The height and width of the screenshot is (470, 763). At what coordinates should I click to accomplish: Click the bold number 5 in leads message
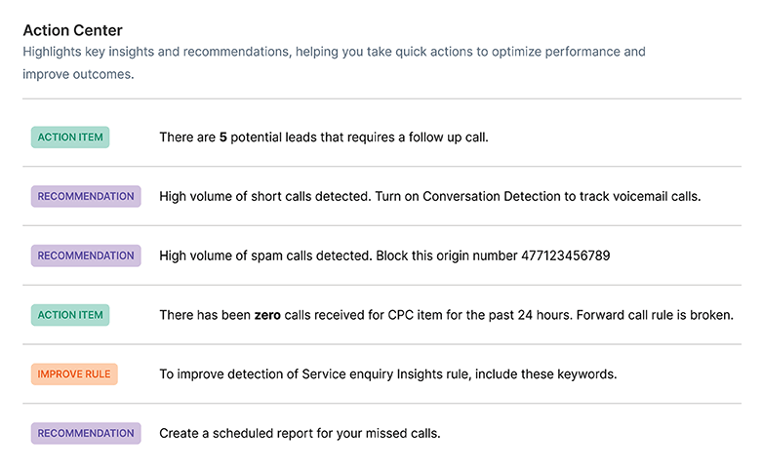tap(222, 137)
